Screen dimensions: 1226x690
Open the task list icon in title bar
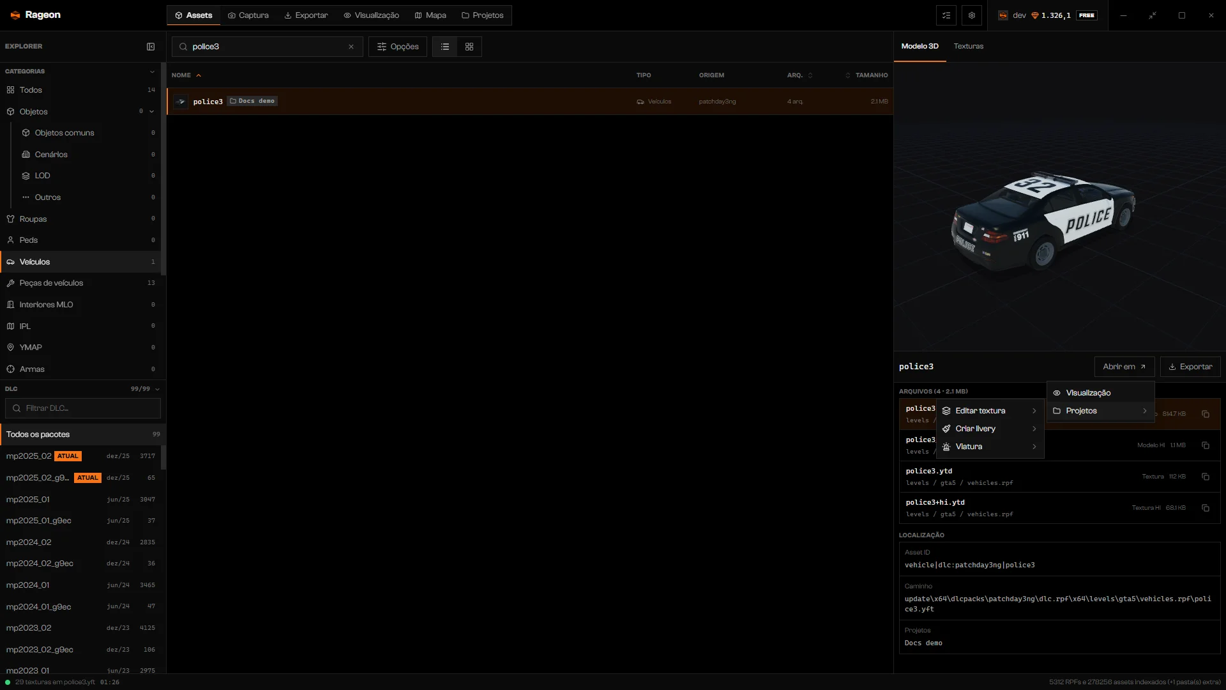pyautogui.click(x=946, y=15)
